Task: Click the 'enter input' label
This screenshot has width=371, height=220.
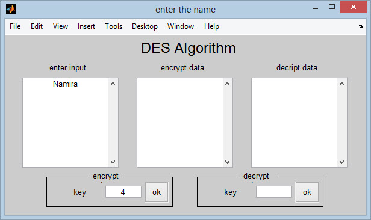Action: coord(67,68)
